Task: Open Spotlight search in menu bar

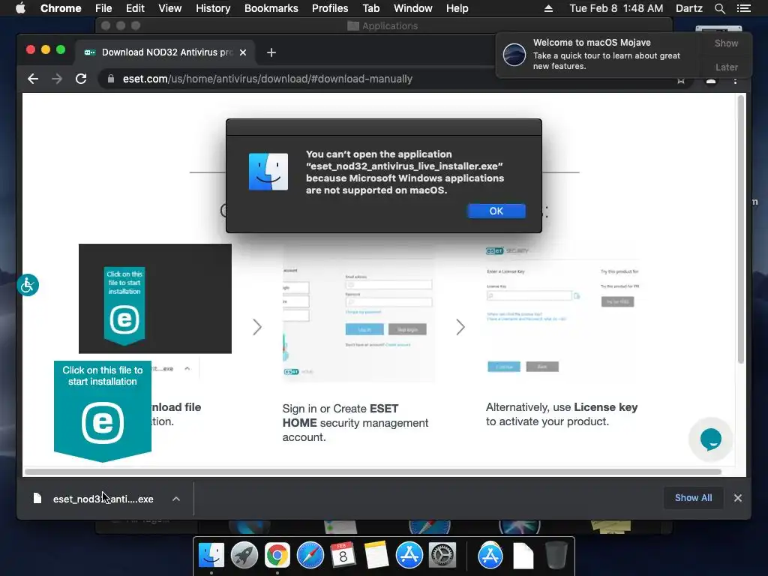Action: coord(719,8)
